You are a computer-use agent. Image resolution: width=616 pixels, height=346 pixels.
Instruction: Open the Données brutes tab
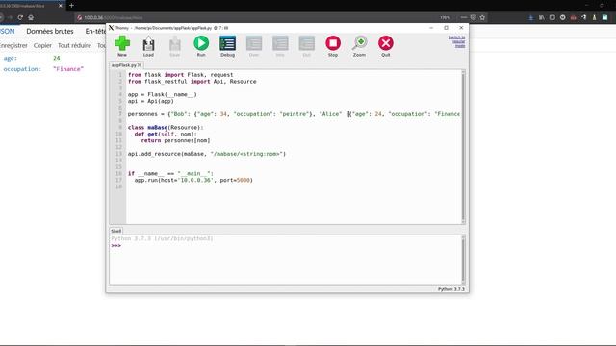click(50, 31)
